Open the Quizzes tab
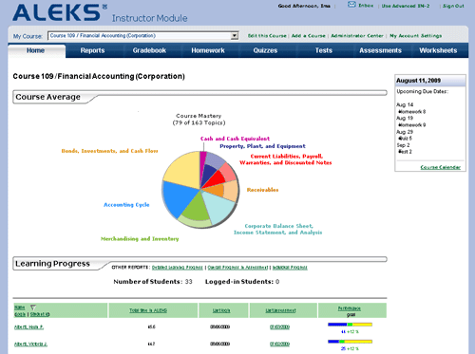This screenshot has height=354, width=475. pos(265,50)
